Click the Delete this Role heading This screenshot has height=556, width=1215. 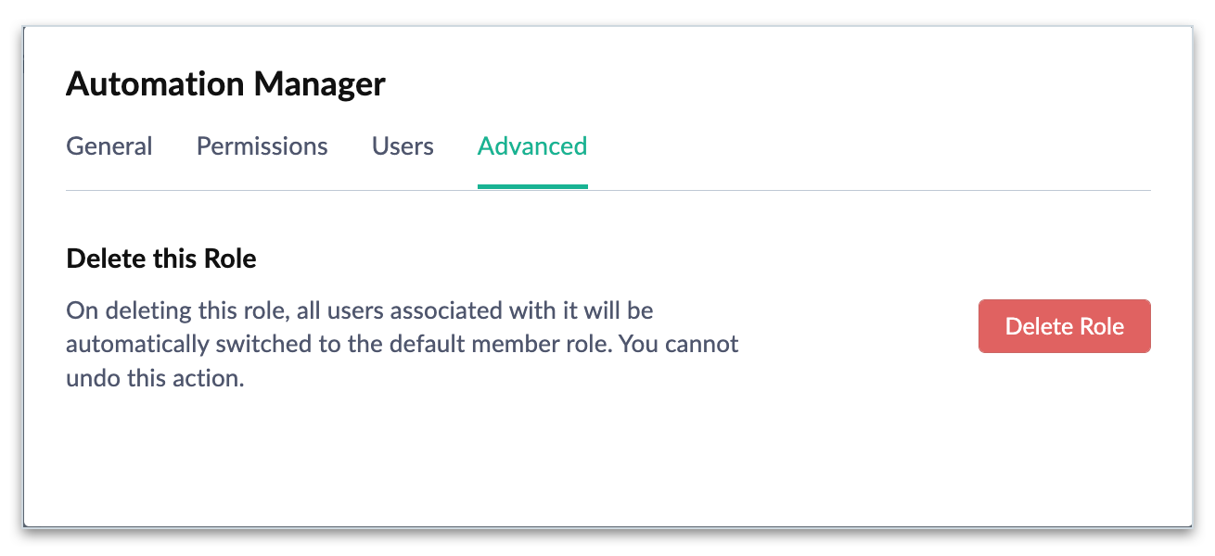click(161, 259)
